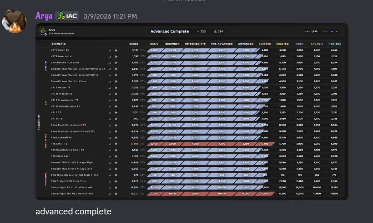Click the Calc dropdown chevron in the benchmark header
This screenshot has height=223, width=373.
tap(337, 32)
